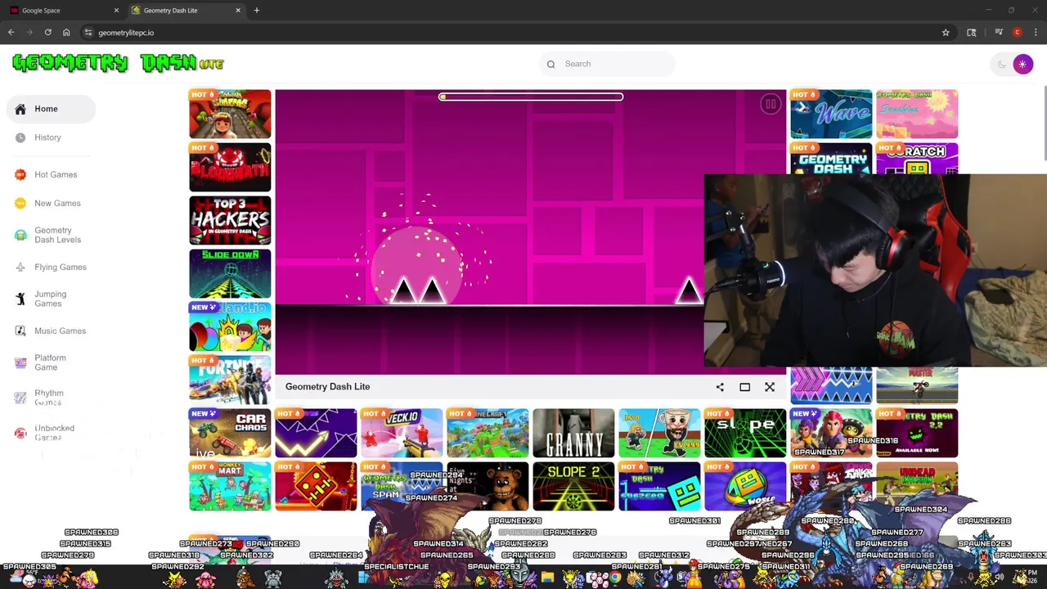This screenshot has width=1047, height=589.
Task: Close the Google Space tab
Action: 116,11
